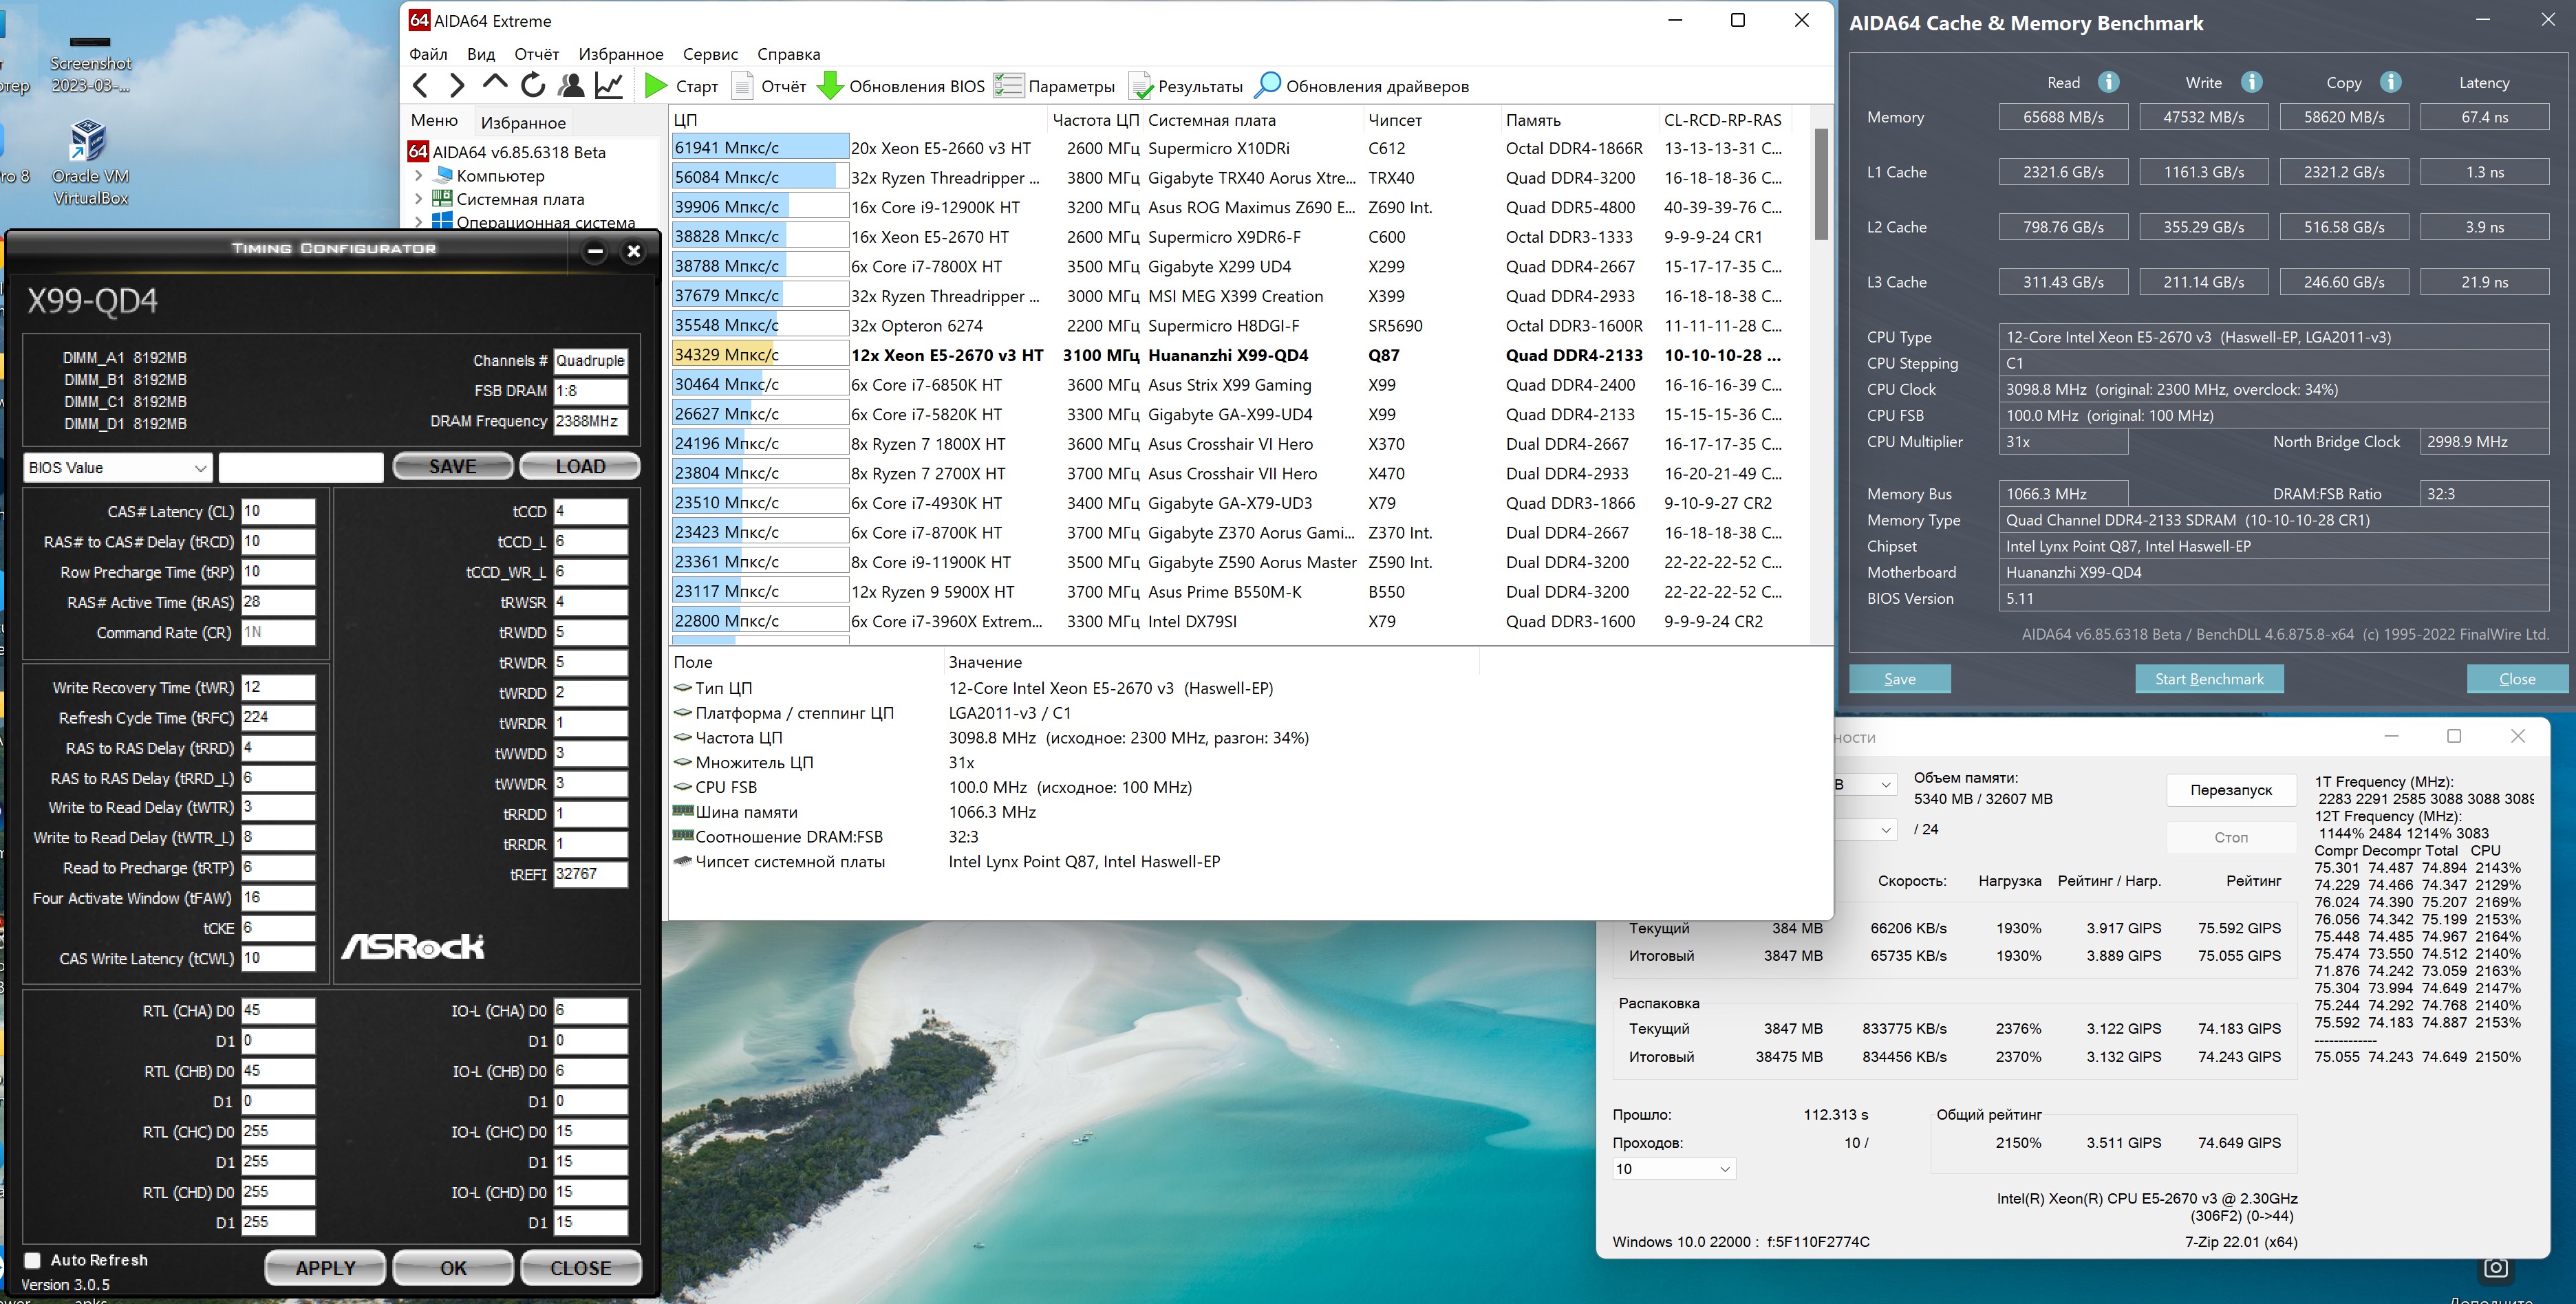The width and height of the screenshot is (2576, 1304).
Task: Open the Сервис menu
Action: coord(710,54)
